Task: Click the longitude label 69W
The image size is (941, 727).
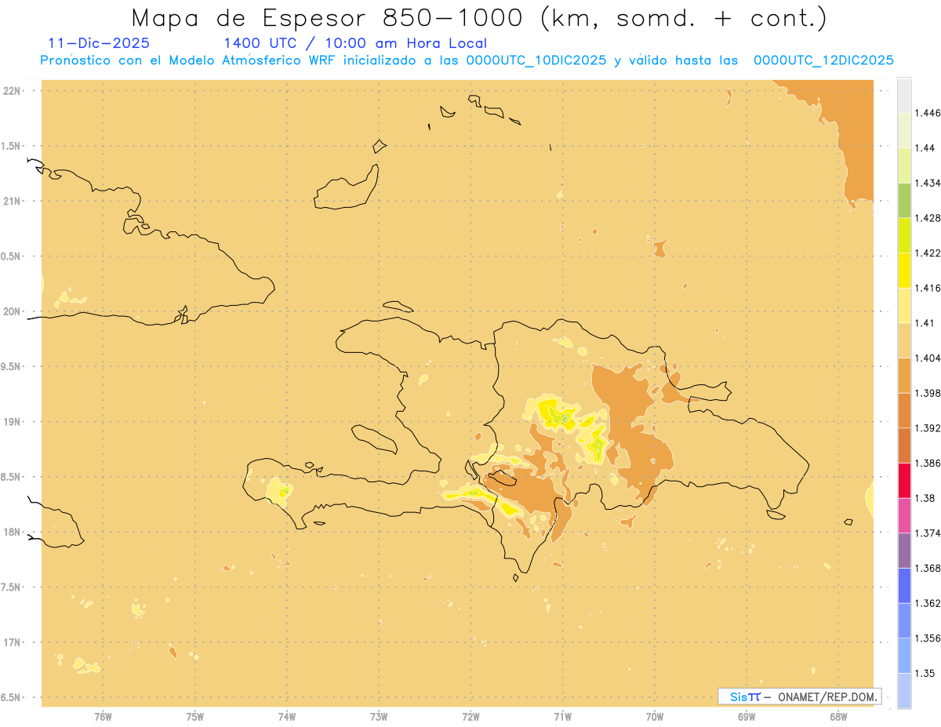Action: click(x=747, y=717)
